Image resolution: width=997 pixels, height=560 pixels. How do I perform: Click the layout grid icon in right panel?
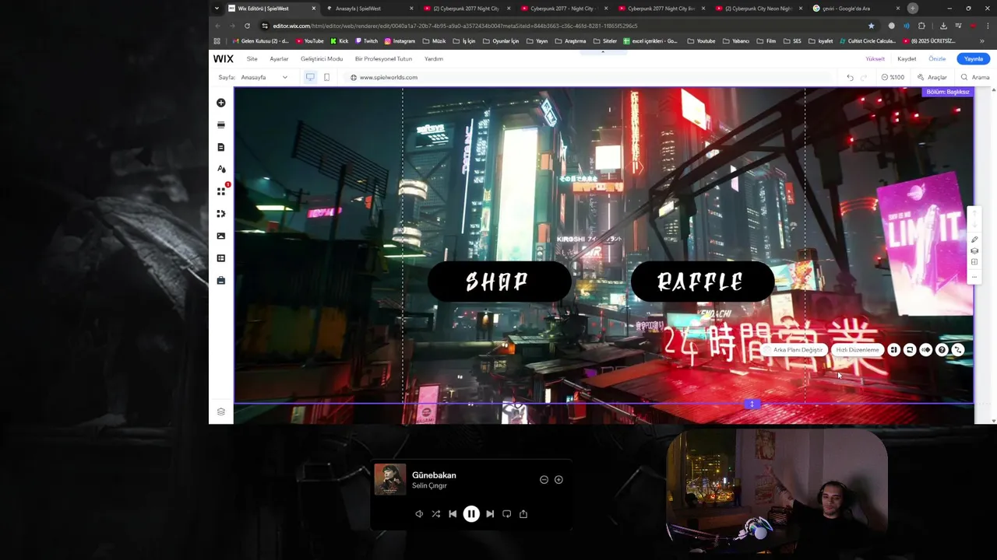click(974, 262)
